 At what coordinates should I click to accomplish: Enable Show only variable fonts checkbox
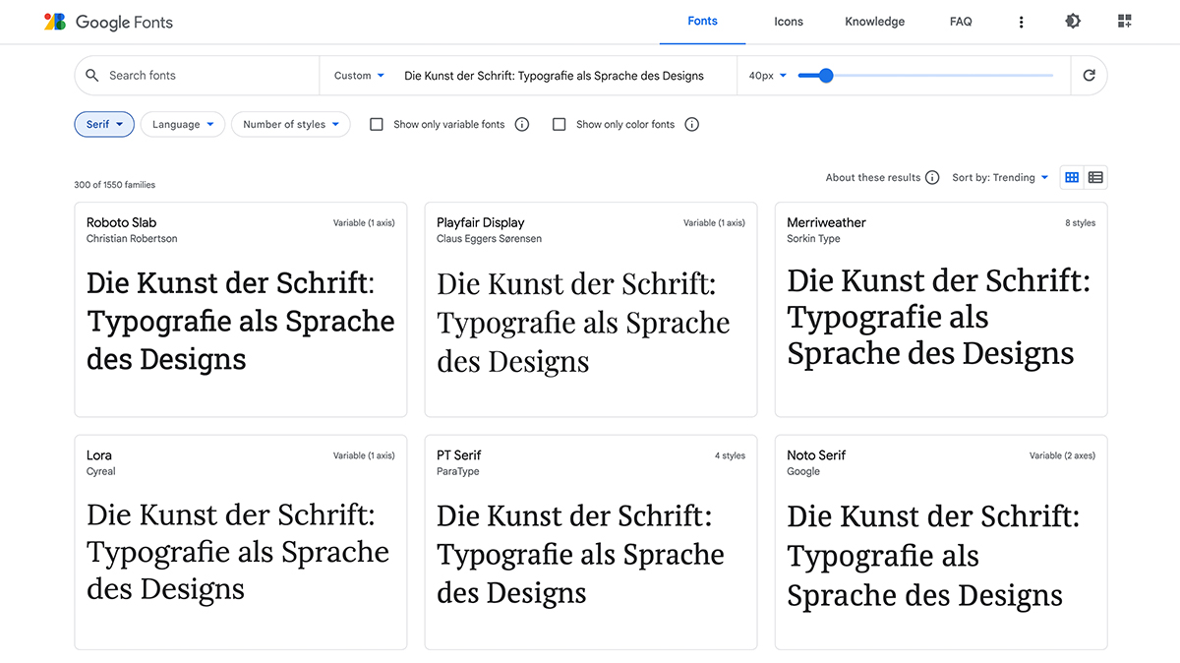coord(376,125)
